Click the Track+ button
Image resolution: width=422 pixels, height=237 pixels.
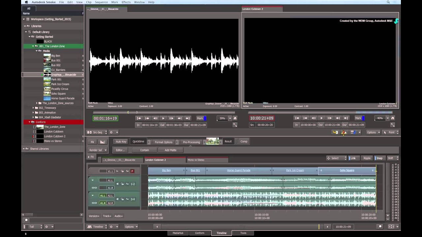pyautogui.click(x=107, y=216)
